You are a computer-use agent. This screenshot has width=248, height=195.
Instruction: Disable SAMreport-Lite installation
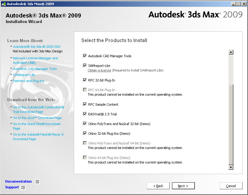[x=84, y=65]
